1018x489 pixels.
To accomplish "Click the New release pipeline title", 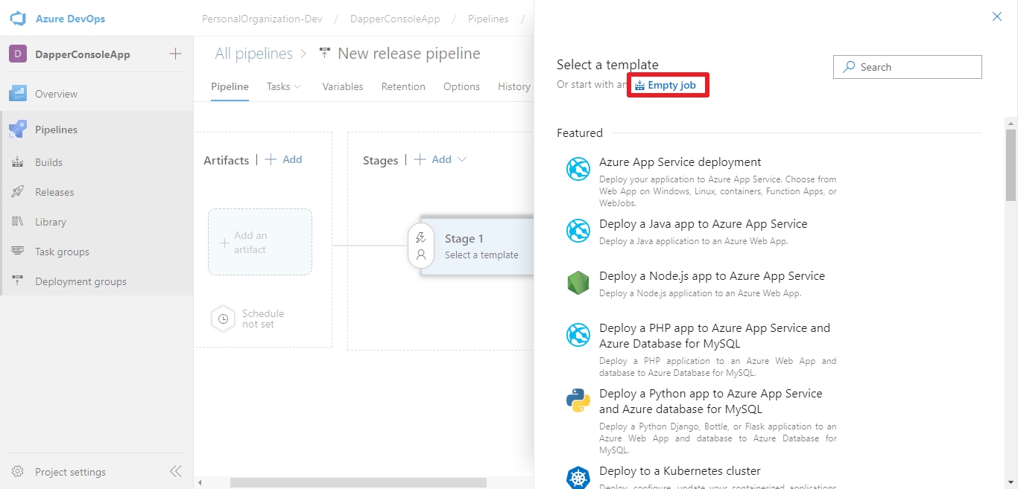I will 409,54.
